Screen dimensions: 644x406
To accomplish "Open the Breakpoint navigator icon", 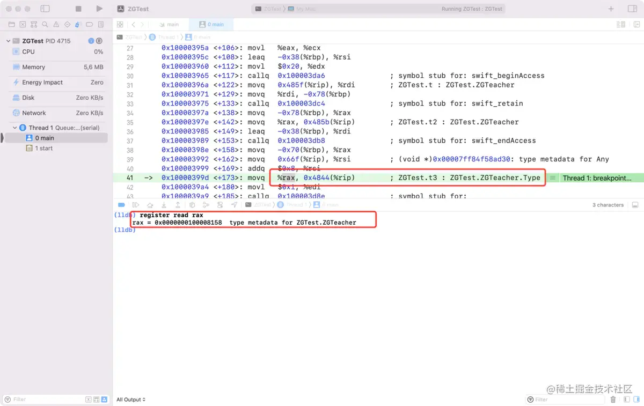I will pos(89,25).
